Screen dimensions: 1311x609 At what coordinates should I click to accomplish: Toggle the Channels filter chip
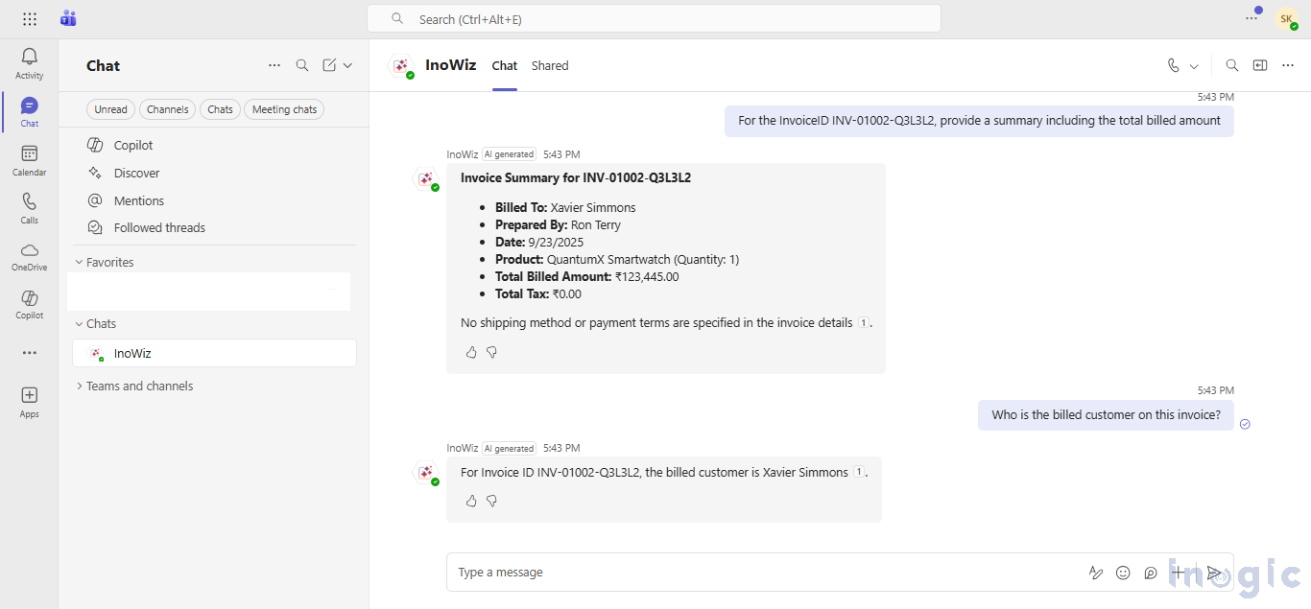click(x=167, y=109)
